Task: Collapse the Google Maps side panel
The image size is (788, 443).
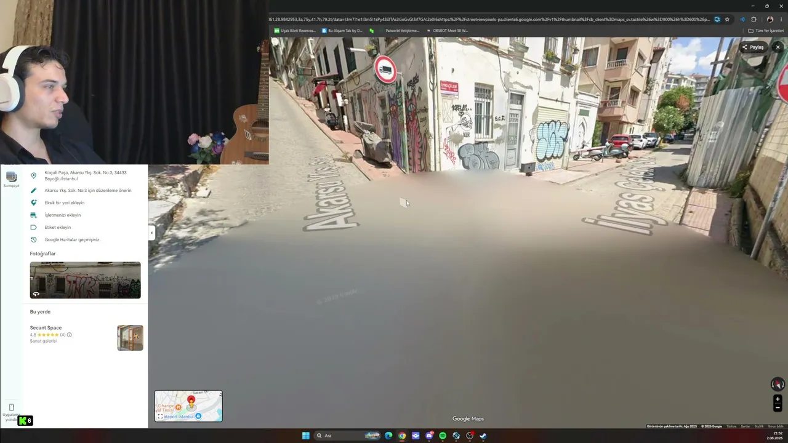Action: click(151, 233)
